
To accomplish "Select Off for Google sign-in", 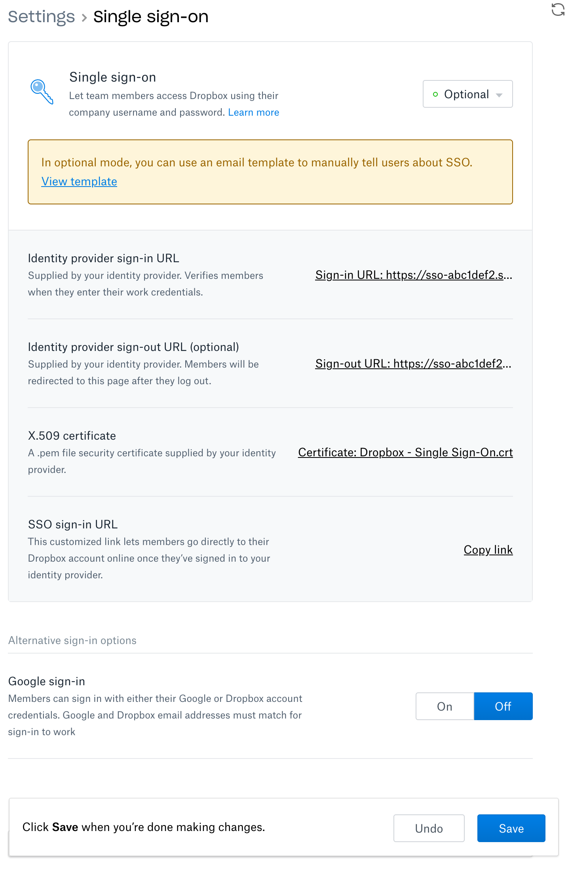I will (x=503, y=706).
